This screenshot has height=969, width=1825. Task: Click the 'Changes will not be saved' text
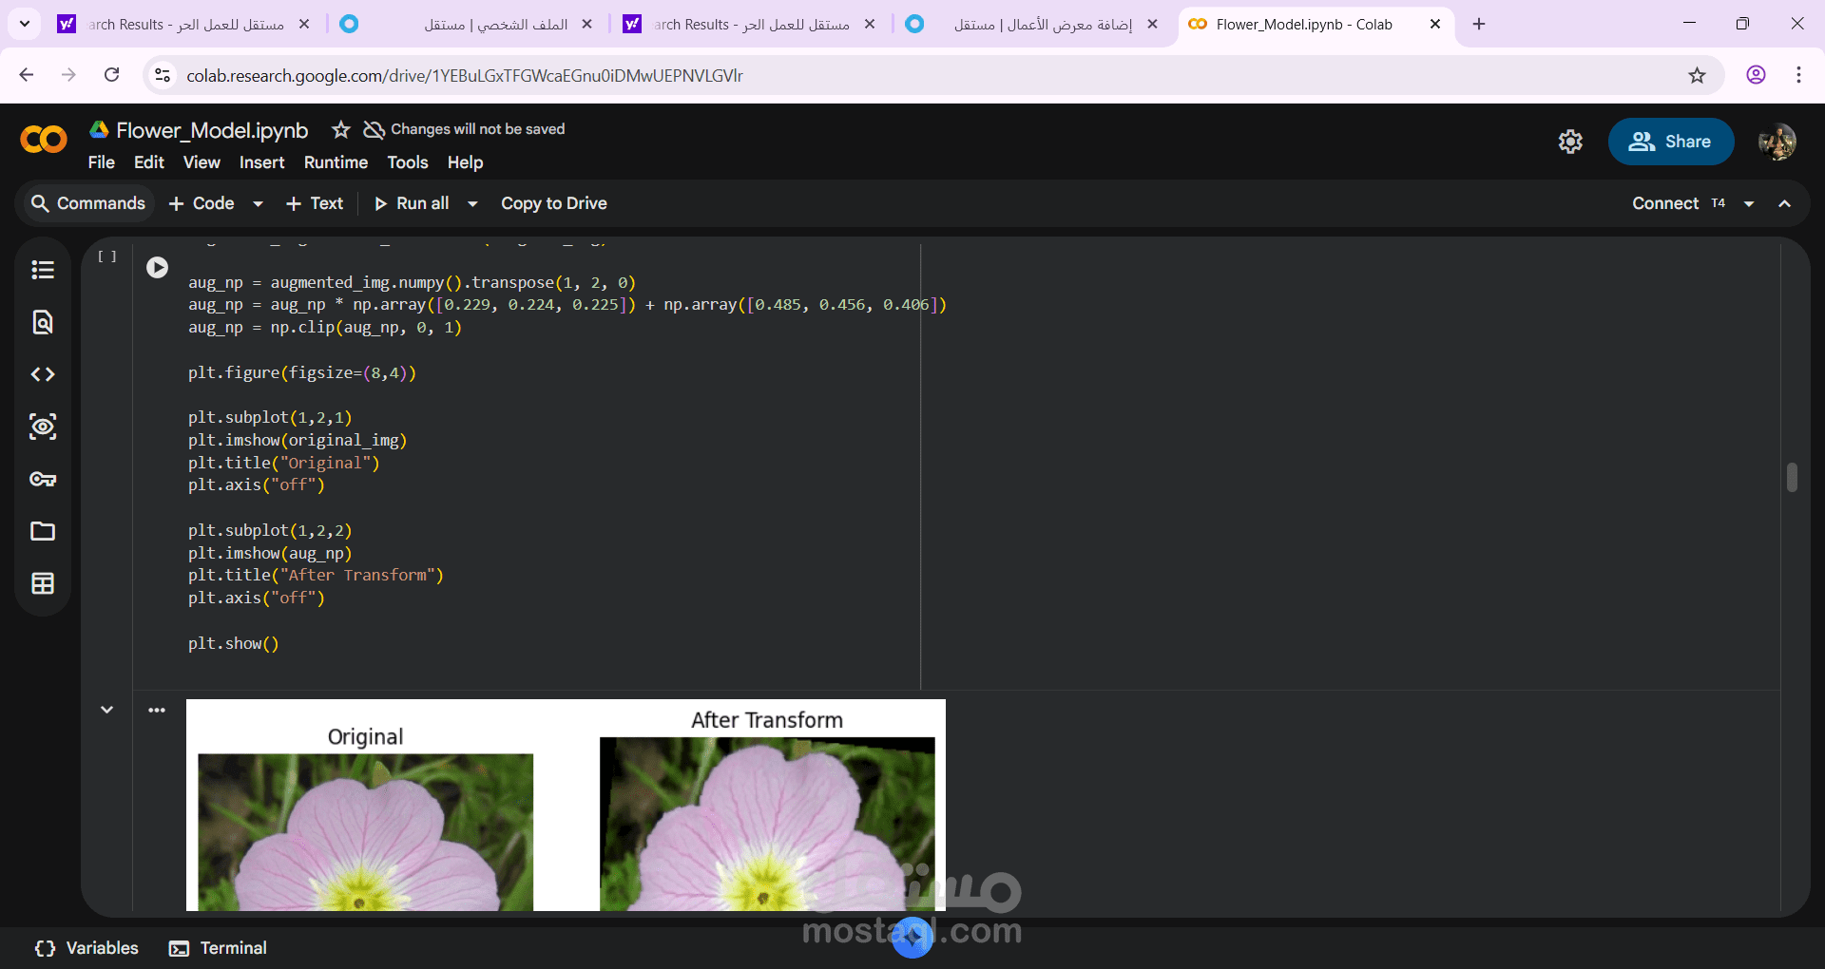coord(478,129)
